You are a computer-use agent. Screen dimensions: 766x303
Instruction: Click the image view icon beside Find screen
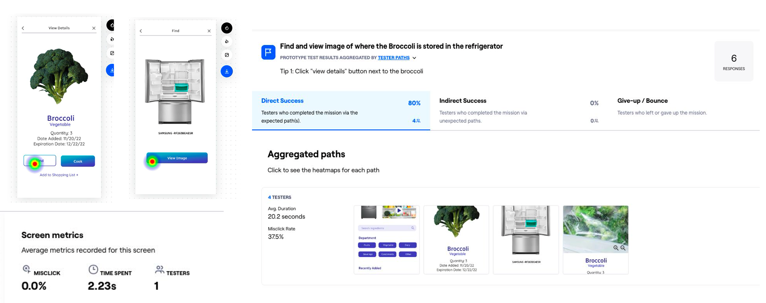pos(227,55)
